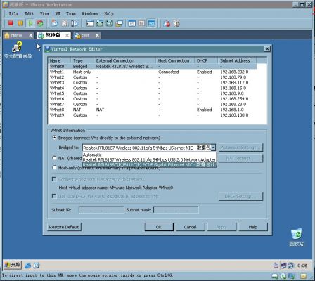The image size is (315, 281).
Task: Click the Restore Default button
Action: tap(64, 227)
